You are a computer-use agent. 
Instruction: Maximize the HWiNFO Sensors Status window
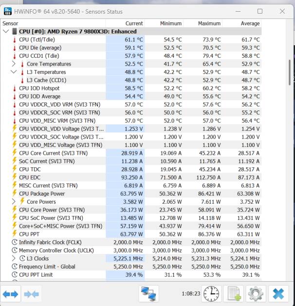[260, 11]
